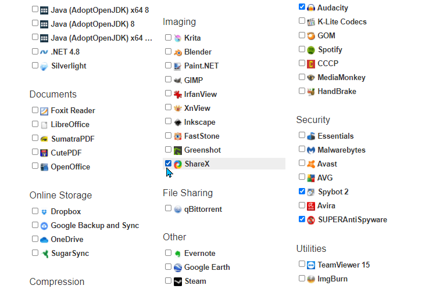
Task: Check the AVG checkbox
Action: pos(302,177)
